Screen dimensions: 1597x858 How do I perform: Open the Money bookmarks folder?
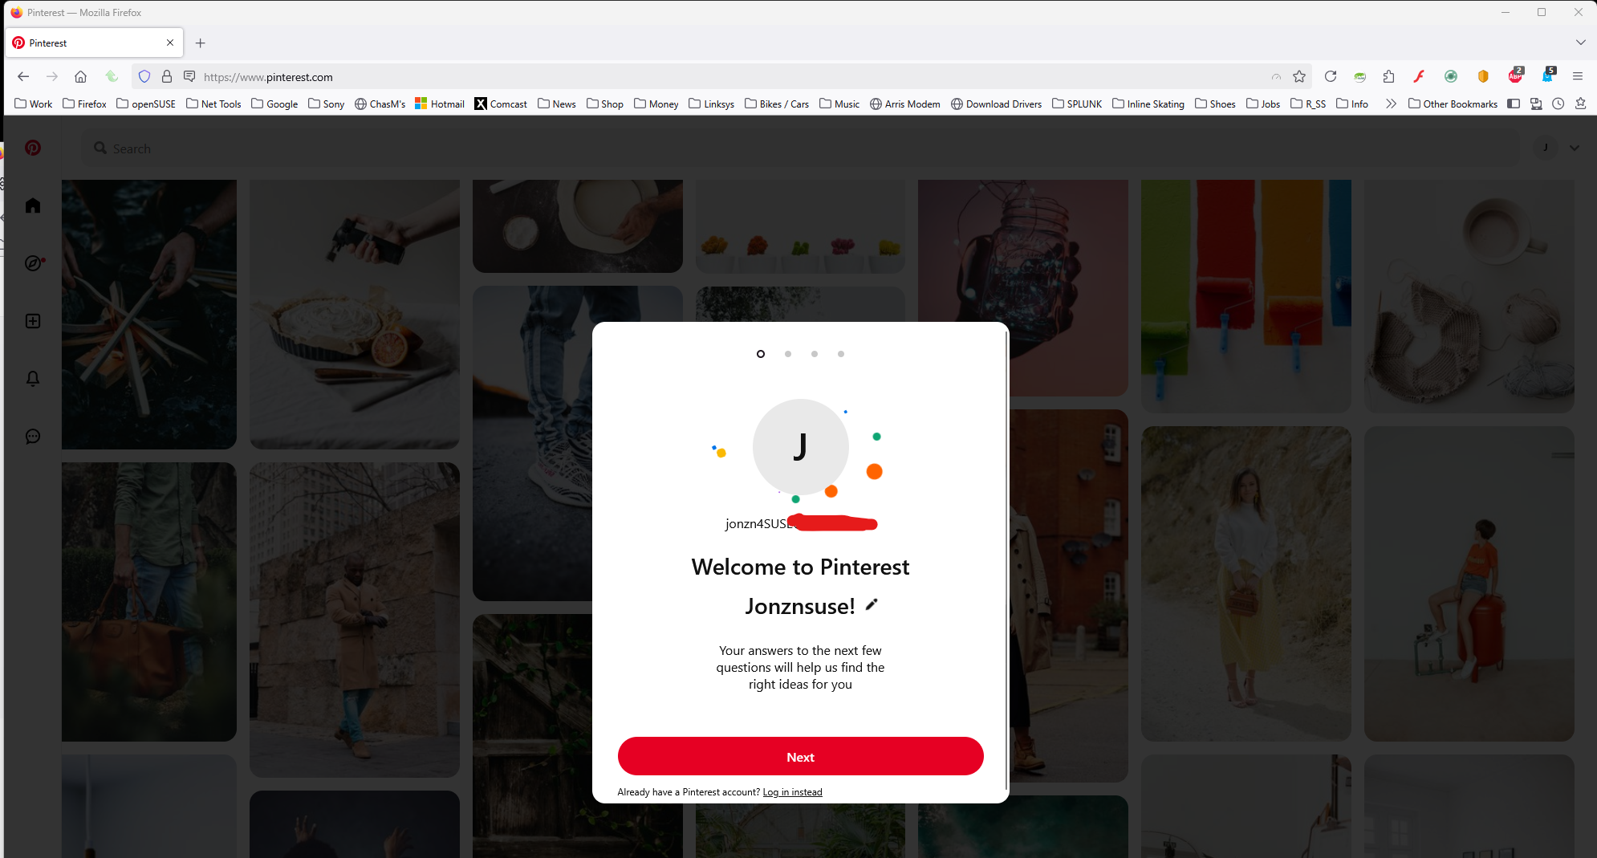tap(656, 104)
